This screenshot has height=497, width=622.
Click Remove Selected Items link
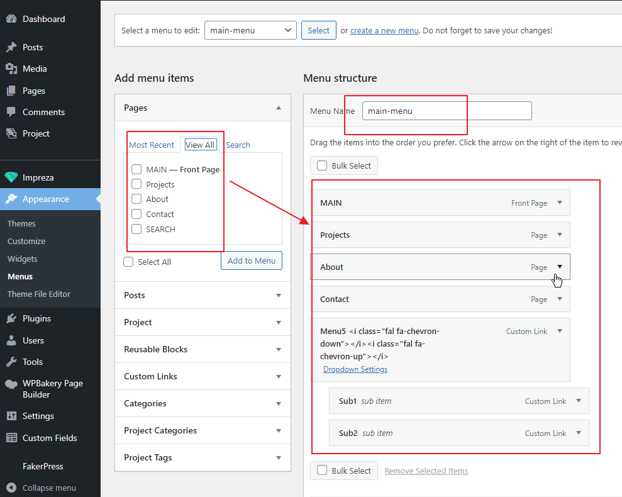(x=426, y=471)
